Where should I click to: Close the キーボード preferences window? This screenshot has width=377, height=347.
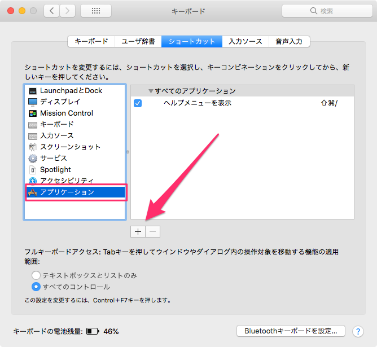(x=11, y=11)
